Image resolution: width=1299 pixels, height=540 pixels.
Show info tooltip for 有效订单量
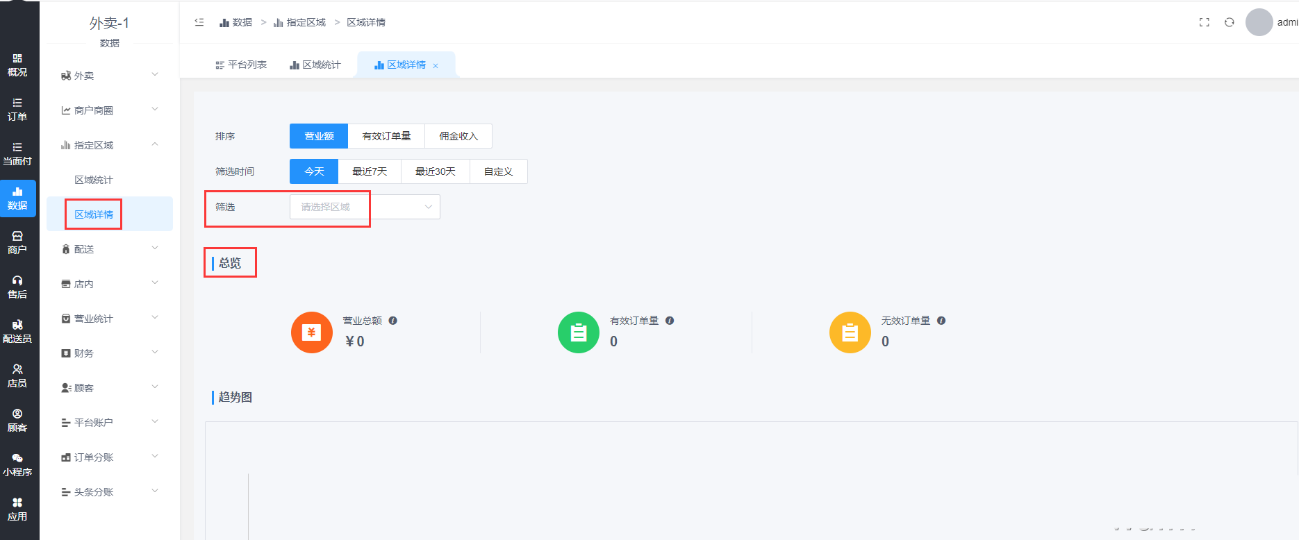click(670, 321)
